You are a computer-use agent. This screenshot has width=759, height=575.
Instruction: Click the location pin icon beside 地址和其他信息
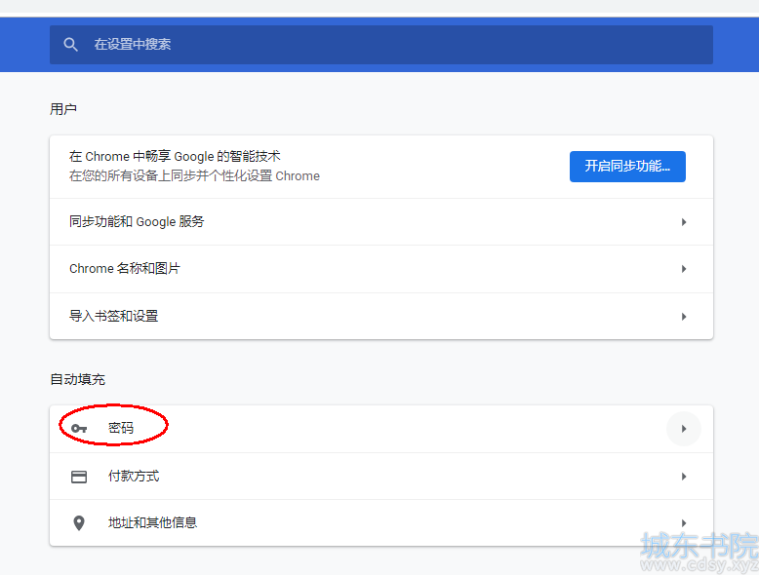79,522
